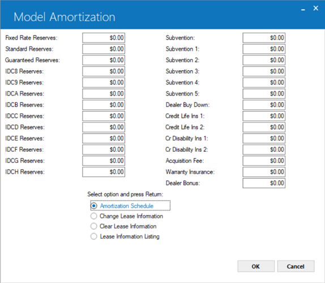The width and height of the screenshot is (325, 283).
Task: Select Change Lease Information radio option
Action: click(94, 216)
